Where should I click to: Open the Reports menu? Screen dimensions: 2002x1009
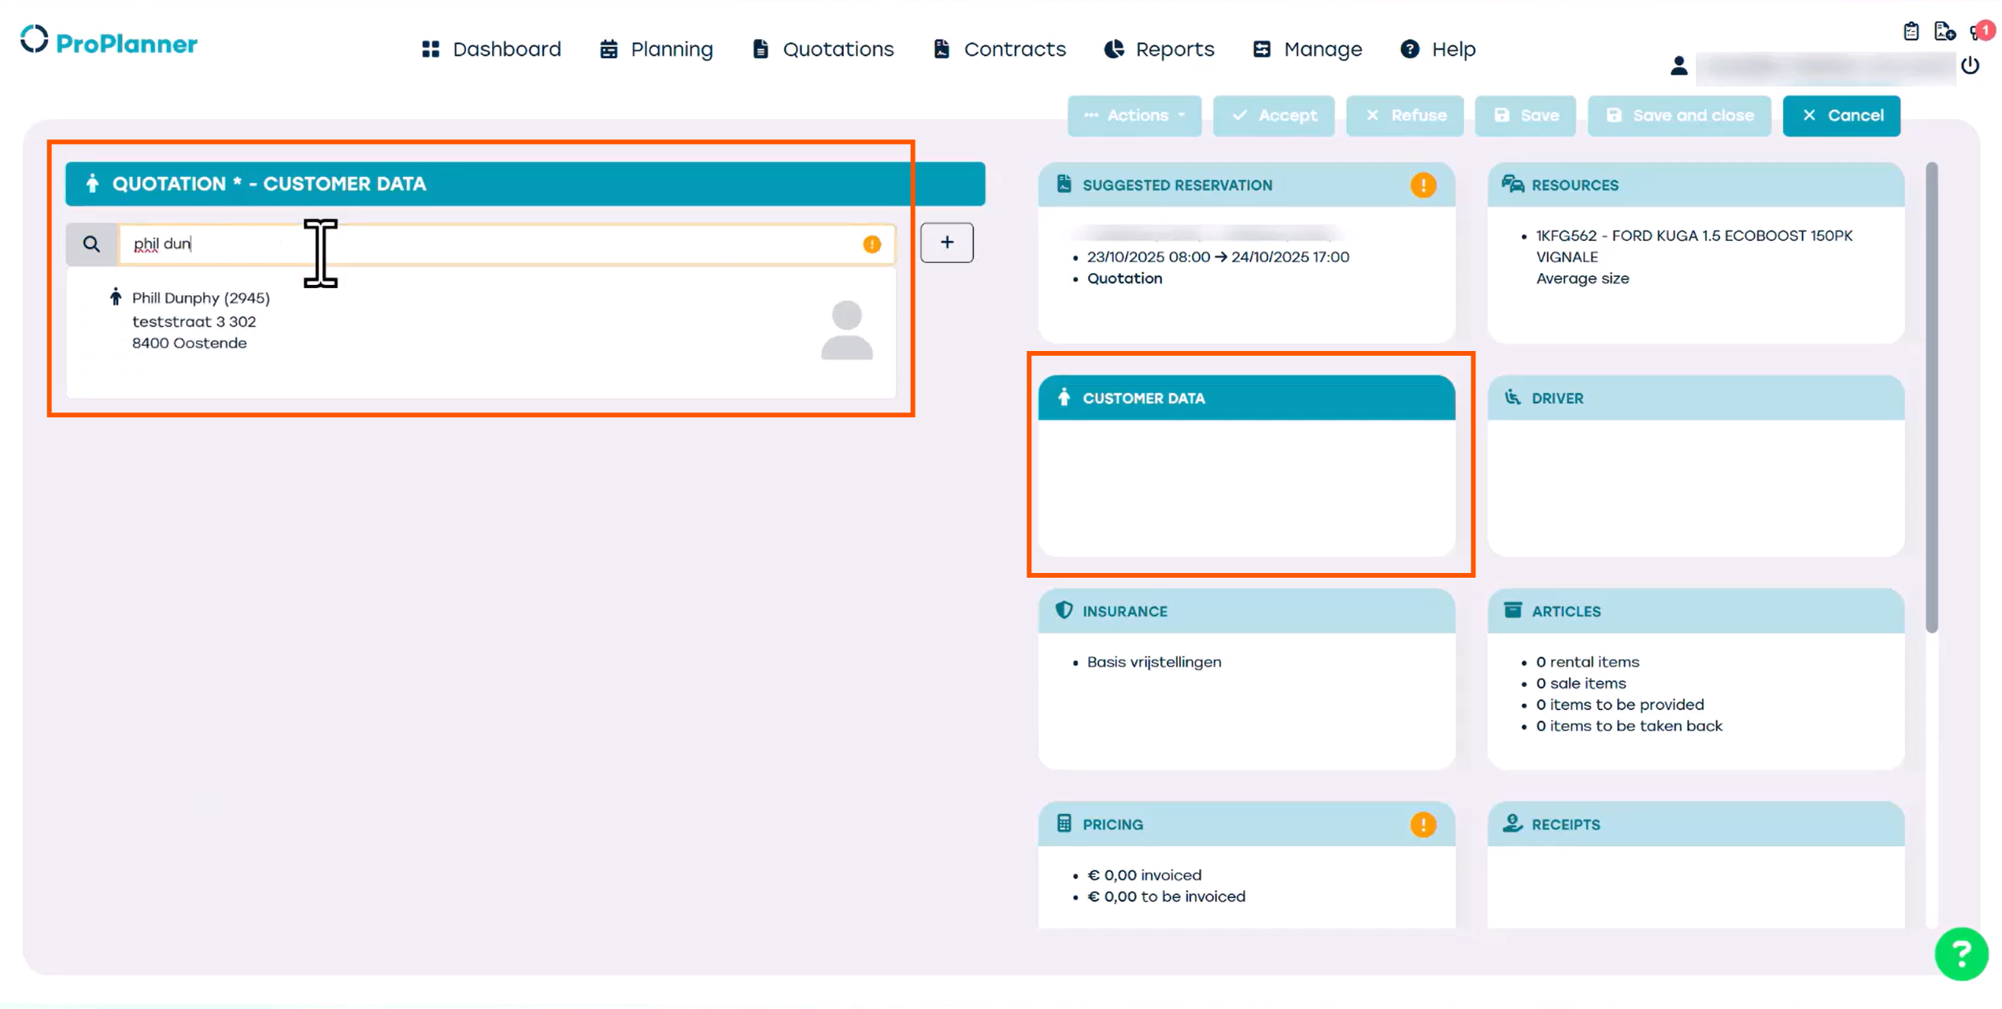1160,49
